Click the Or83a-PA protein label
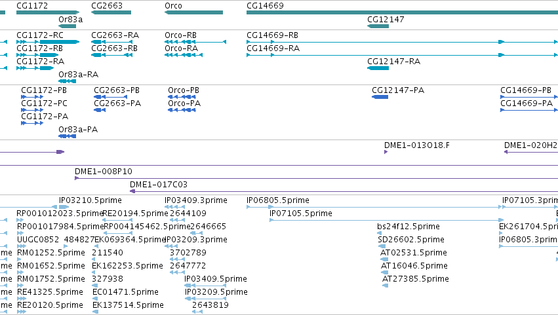 point(78,130)
